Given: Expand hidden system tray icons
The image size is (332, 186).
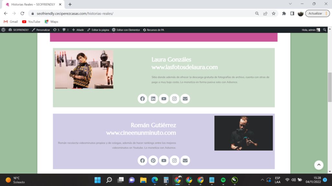Looking at the screenshot, I should [262, 180].
